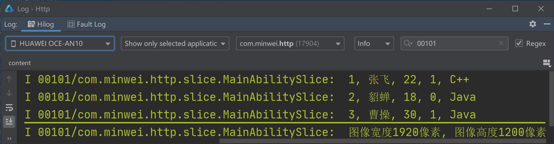The width and height of the screenshot is (554, 144).
Task: Open the Show only selected application dropdown
Action: pyautogui.click(x=175, y=43)
